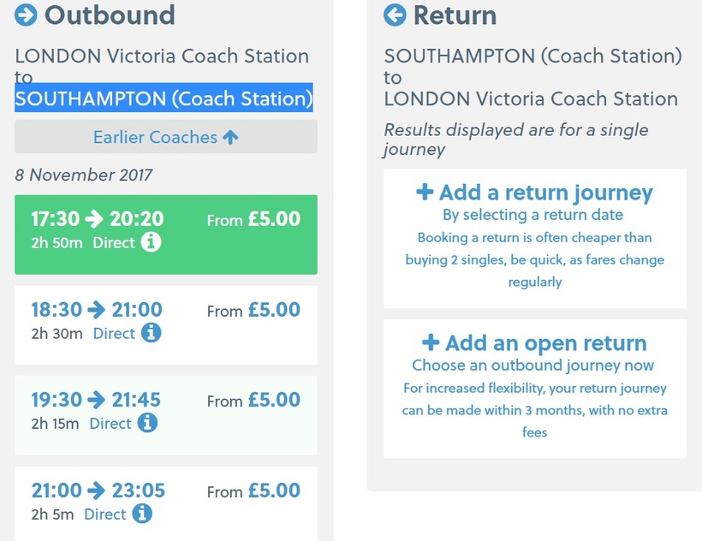The image size is (702, 541).
Task: Open info icon for the 19:30 coach
Action: click(147, 423)
